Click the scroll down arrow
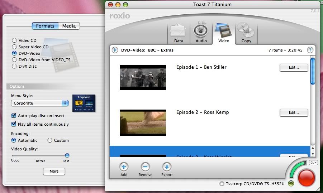This screenshot has height=193, width=323. click(x=313, y=154)
